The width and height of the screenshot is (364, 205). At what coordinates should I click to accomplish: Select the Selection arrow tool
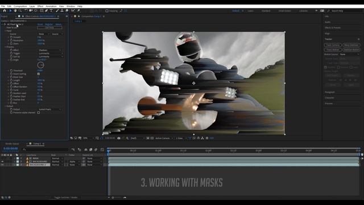pyautogui.click(x=10, y=11)
